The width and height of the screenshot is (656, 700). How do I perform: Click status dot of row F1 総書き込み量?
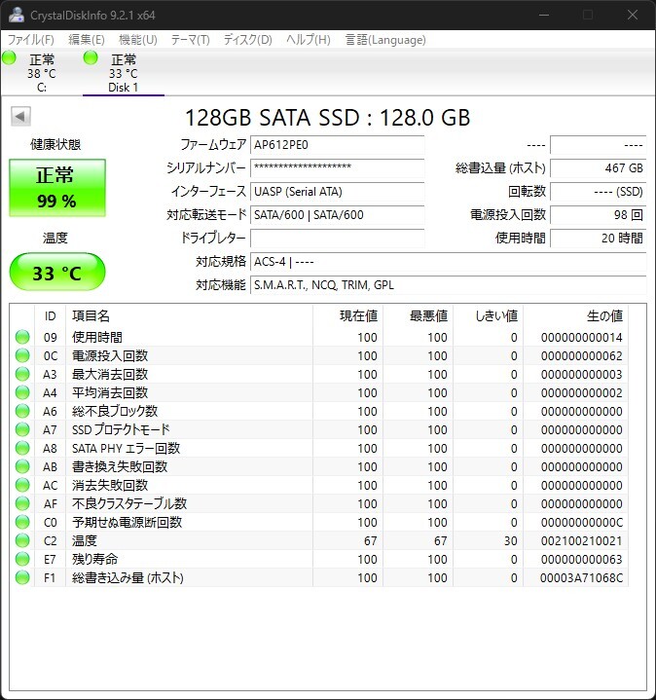click(x=22, y=577)
